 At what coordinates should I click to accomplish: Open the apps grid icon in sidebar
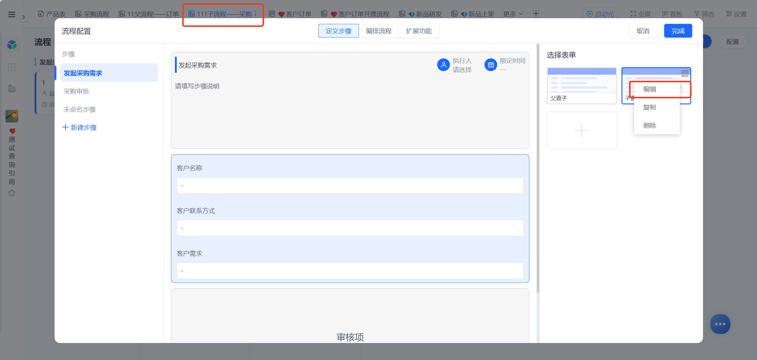click(x=12, y=67)
